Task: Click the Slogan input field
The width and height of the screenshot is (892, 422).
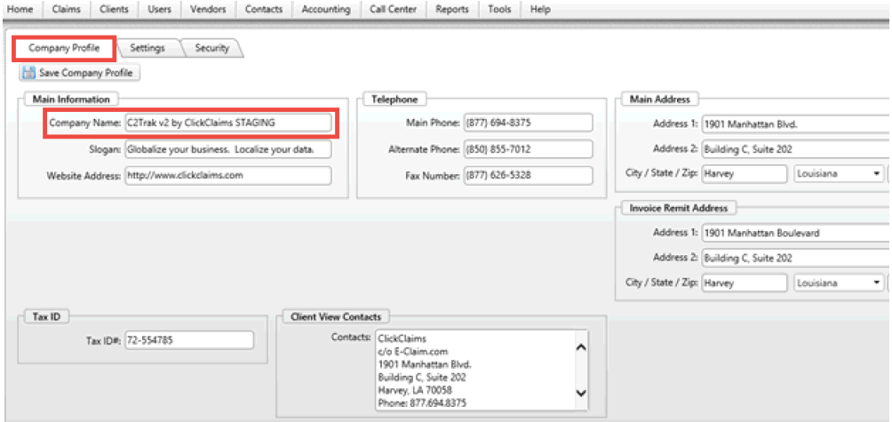Action: point(228,149)
